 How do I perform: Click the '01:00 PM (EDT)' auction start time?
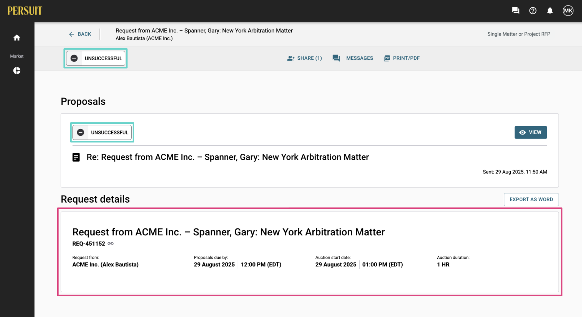click(383, 265)
